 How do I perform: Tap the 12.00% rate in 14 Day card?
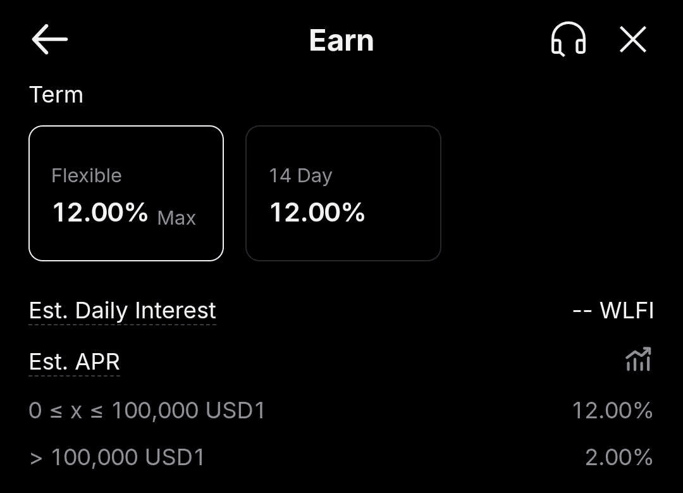coord(317,213)
